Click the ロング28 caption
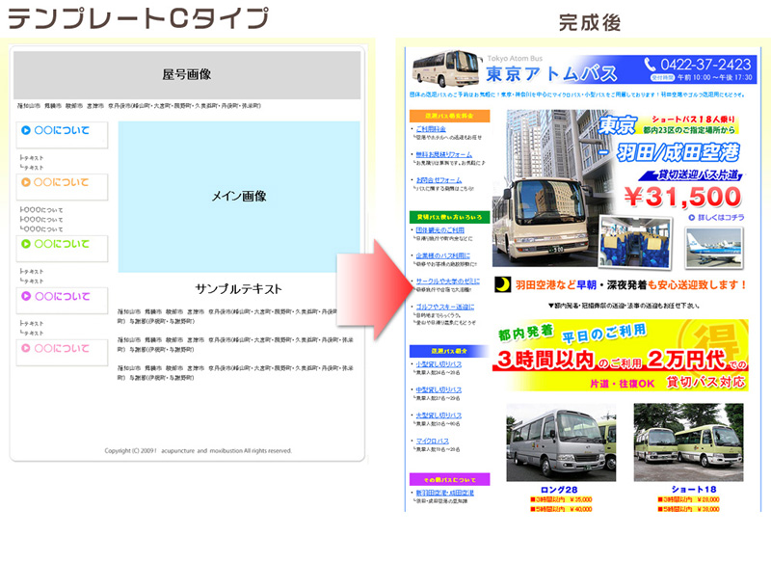Viewport: 771px width, 562px height. (x=559, y=490)
